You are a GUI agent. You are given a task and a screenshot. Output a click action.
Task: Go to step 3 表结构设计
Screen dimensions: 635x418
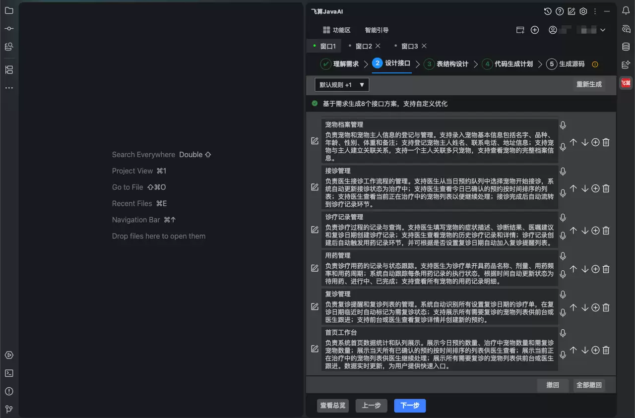[446, 64]
